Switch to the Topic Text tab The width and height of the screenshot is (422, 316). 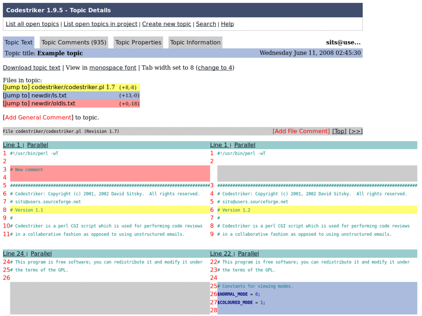click(x=19, y=42)
